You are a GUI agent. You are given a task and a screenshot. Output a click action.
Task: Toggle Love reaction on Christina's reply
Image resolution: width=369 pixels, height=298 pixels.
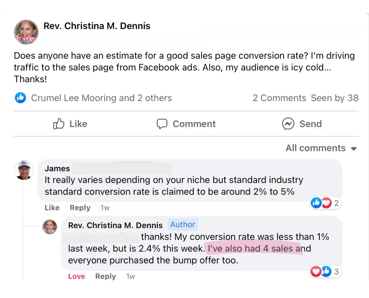(77, 276)
